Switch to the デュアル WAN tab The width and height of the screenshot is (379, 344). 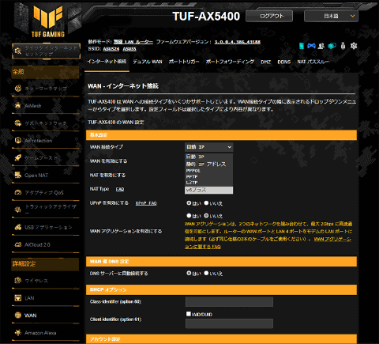(x=148, y=62)
